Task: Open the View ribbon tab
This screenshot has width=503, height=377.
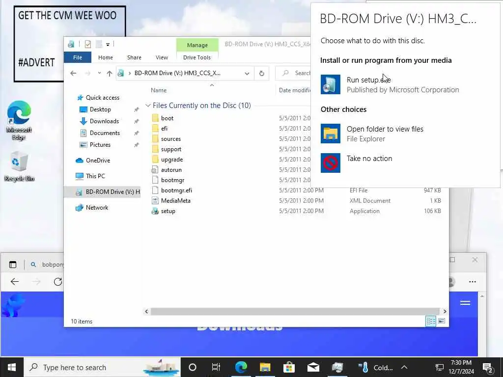Action: coord(162,57)
